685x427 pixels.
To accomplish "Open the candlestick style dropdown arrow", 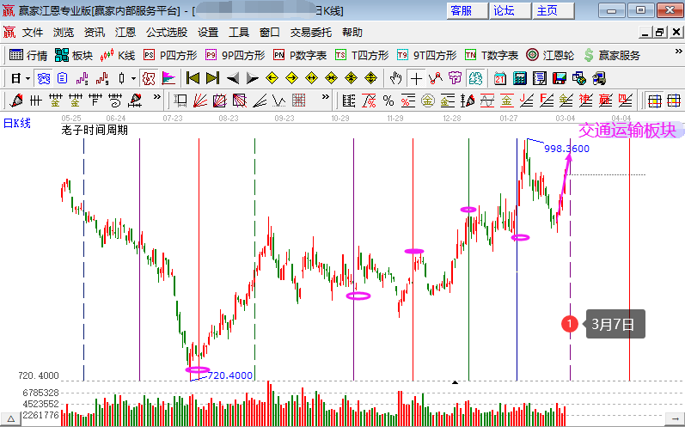I will pos(133,78).
